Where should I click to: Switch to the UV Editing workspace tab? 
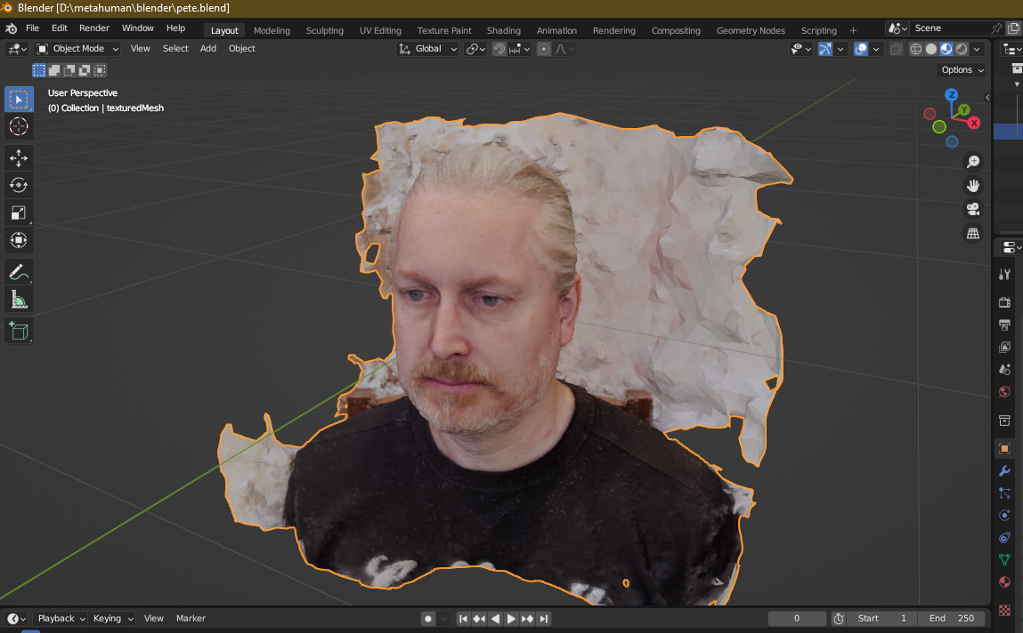[x=380, y=30]
